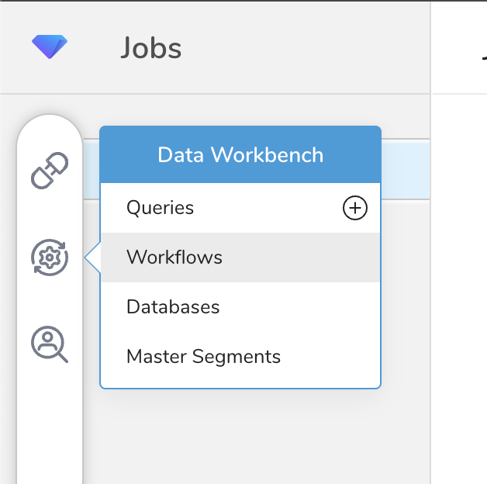Screen dimensions: 487x484
Task: Create a new query with plus icon
Action: point(355,208)
